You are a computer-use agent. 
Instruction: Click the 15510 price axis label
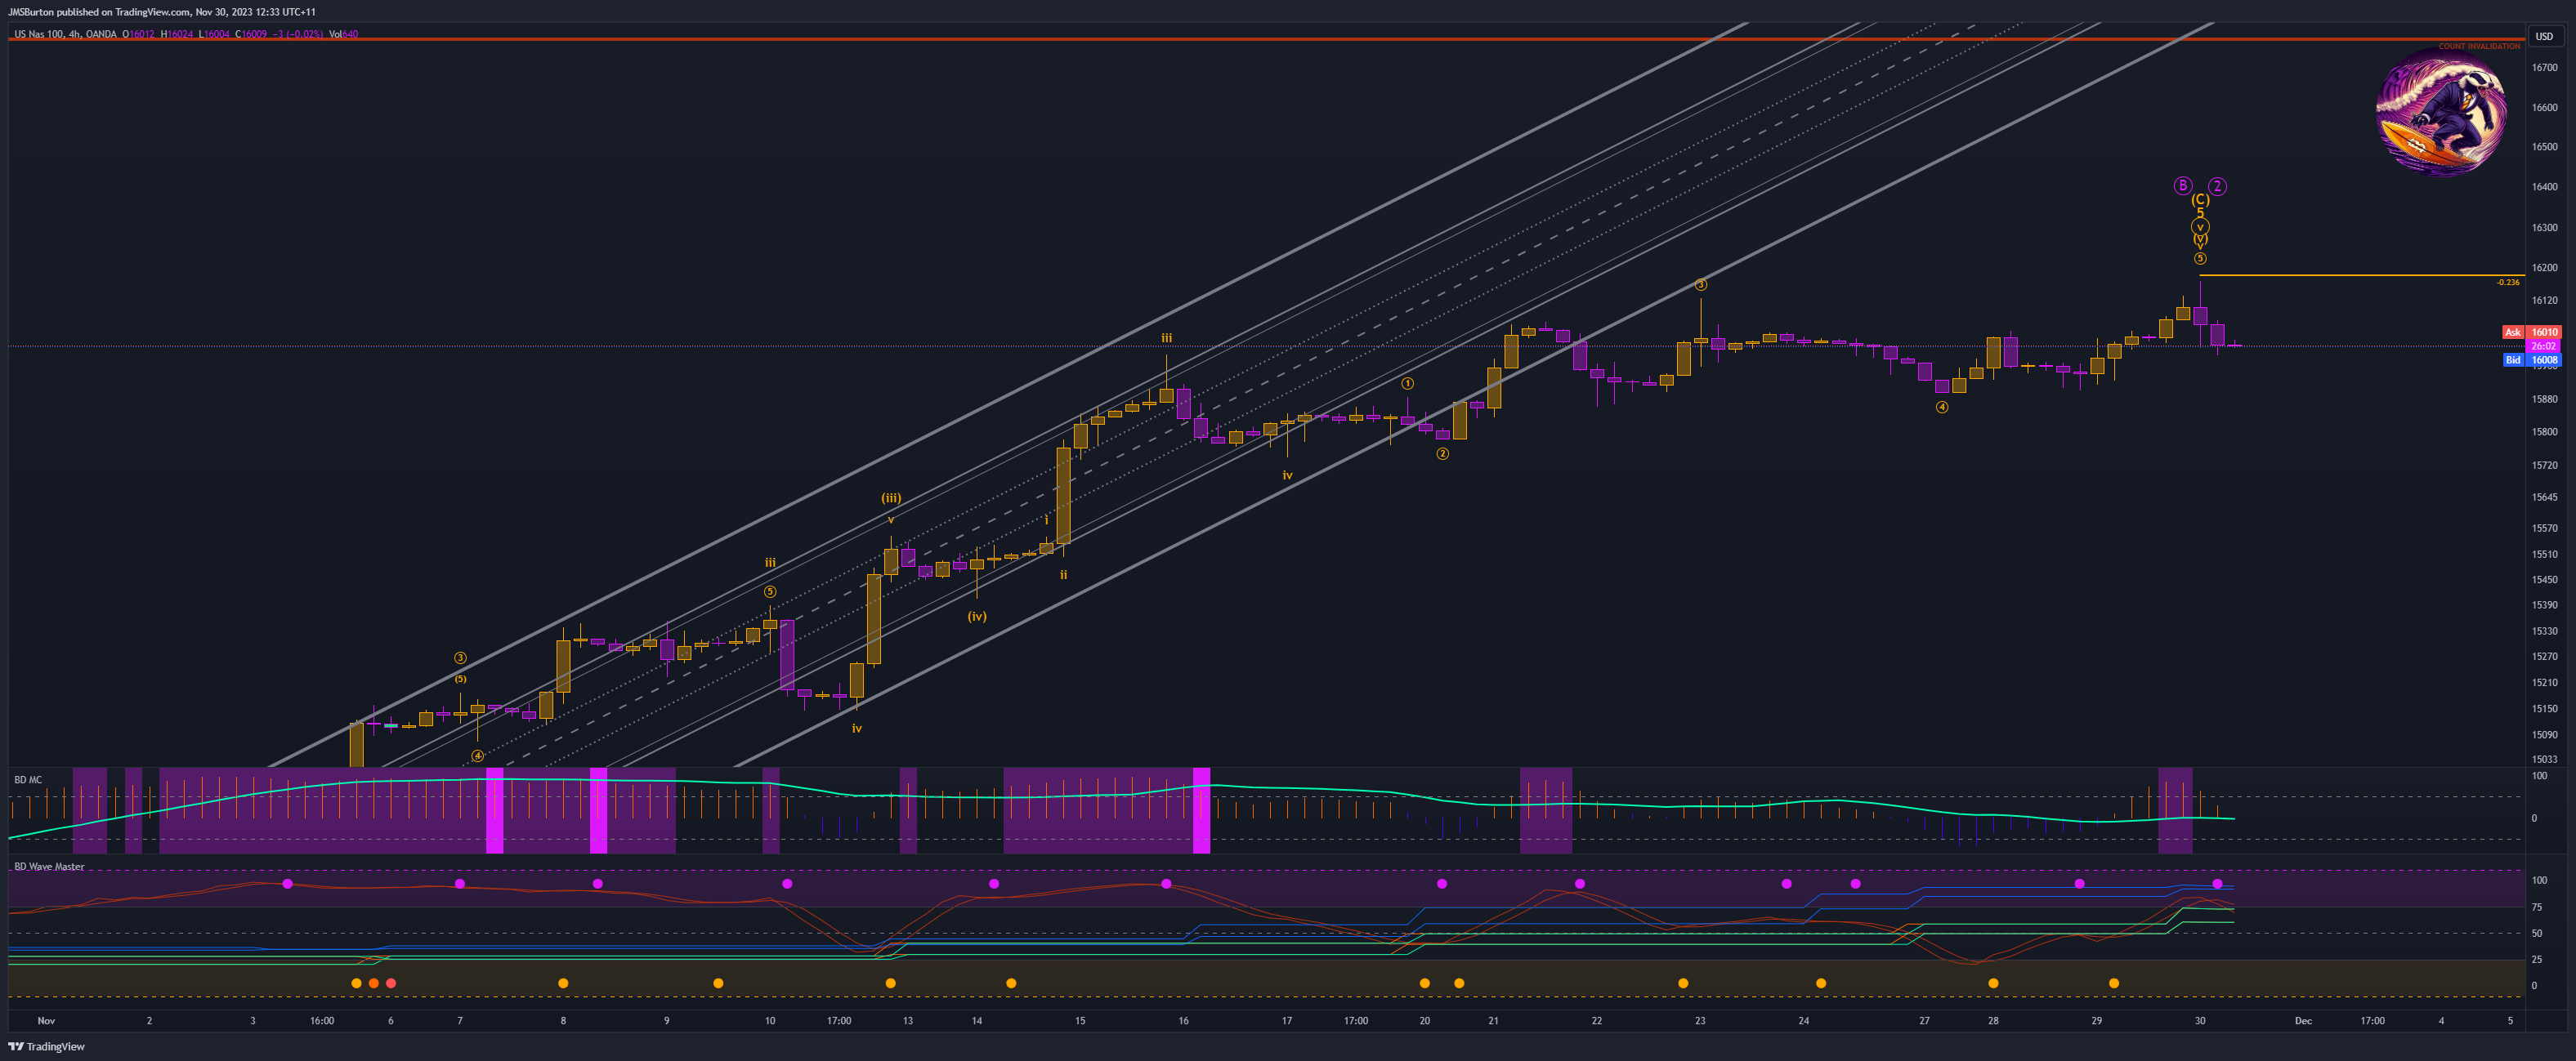click(2544, 555)
